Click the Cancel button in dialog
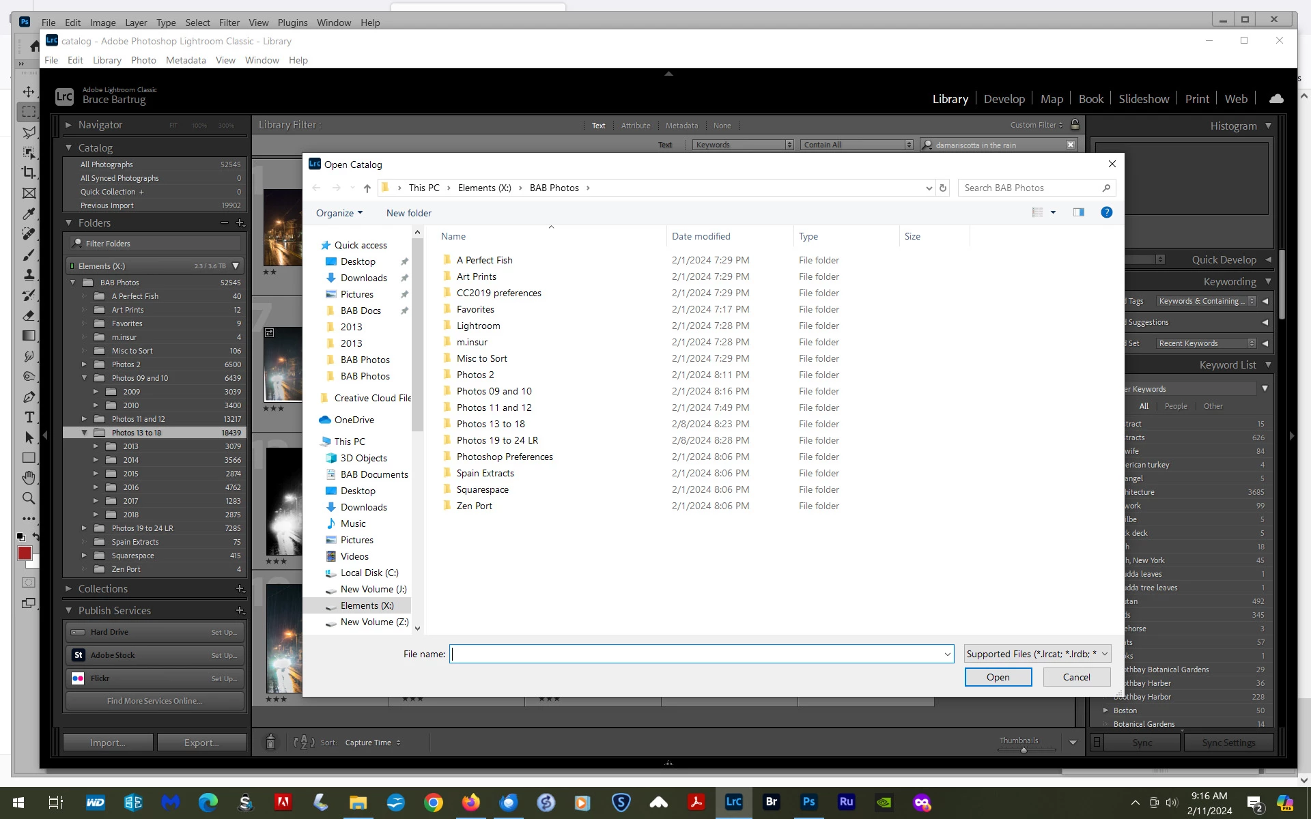This screenshot has height=819, width=1311. pos(1076,677)
